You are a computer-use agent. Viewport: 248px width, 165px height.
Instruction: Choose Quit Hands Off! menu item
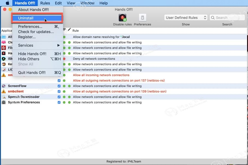(x=38, y=73)
